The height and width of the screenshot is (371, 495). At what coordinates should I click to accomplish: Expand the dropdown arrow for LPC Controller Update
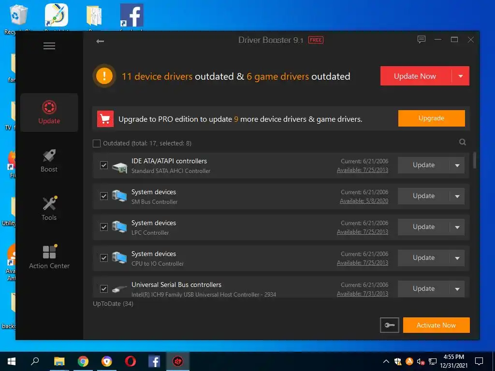click(x=457, y=227)
